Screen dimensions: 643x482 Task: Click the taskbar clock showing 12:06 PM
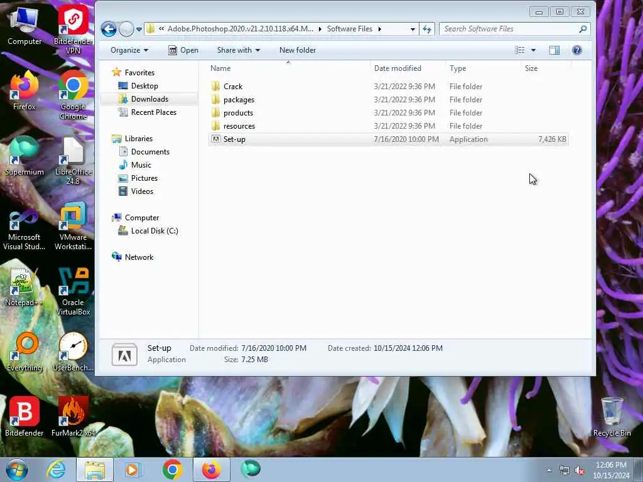pos(611,470)
